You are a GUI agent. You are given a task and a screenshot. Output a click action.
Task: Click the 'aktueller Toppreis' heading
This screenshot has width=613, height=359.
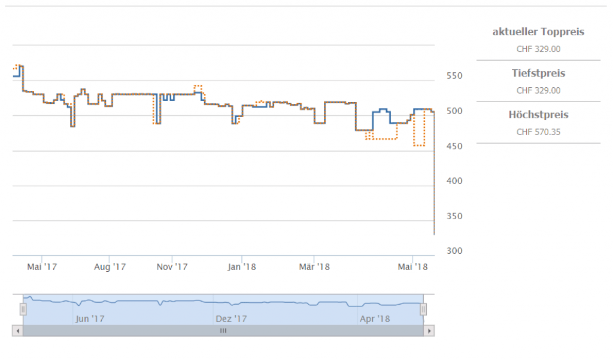pos(538,32)
